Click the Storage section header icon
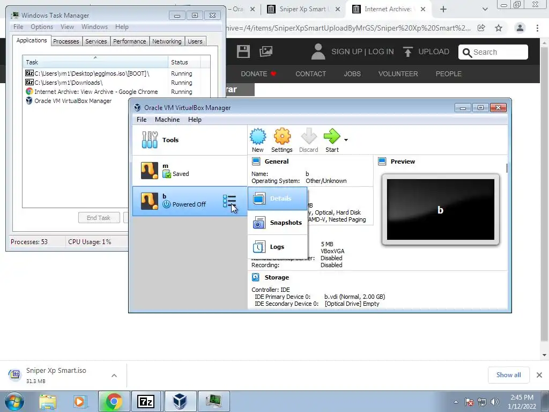This screenshot has width=549, height=412. coord(256,277)
